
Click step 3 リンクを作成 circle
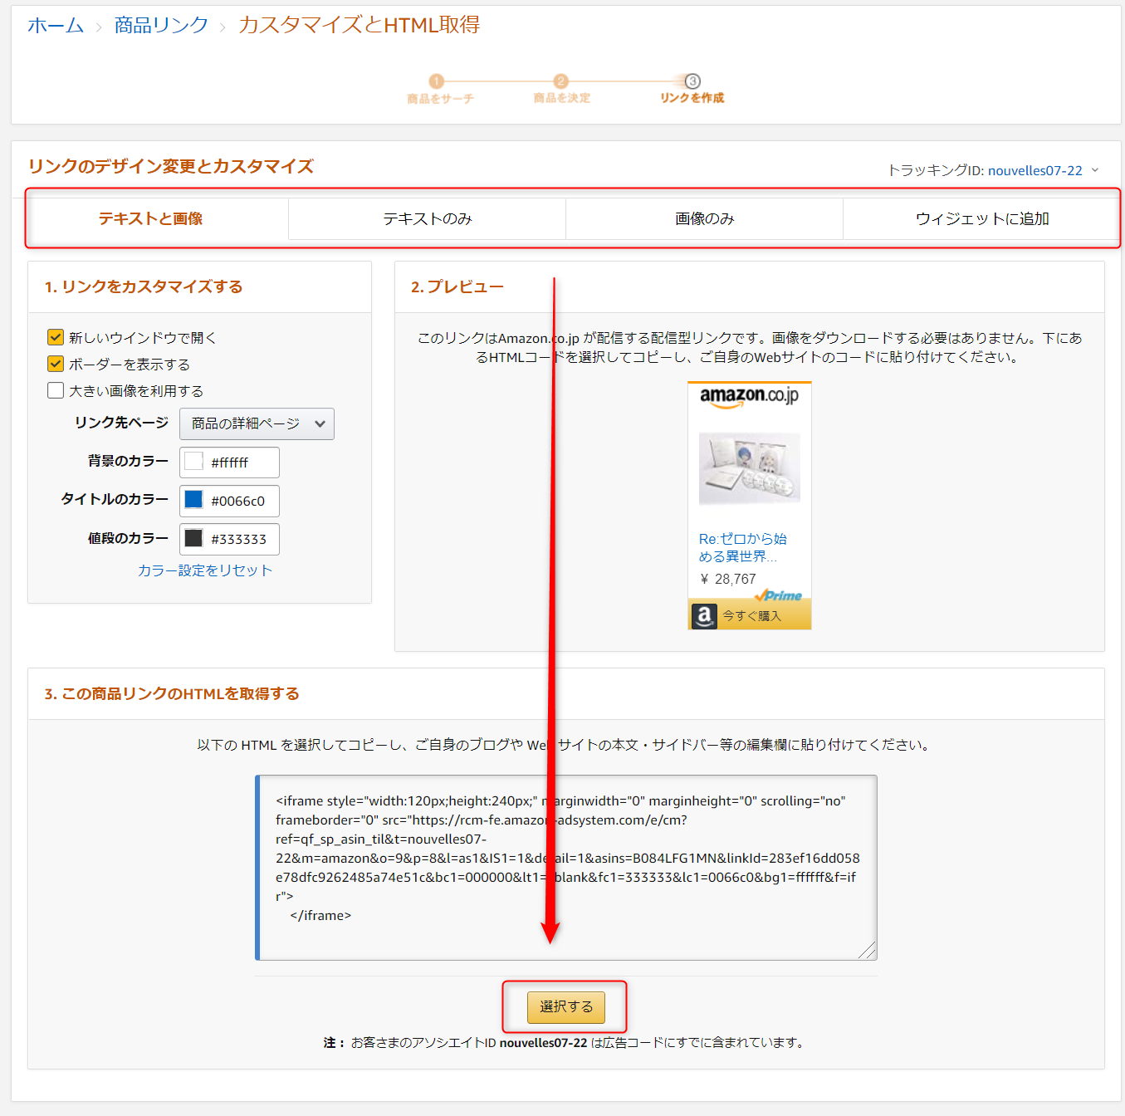click(692, 81)
